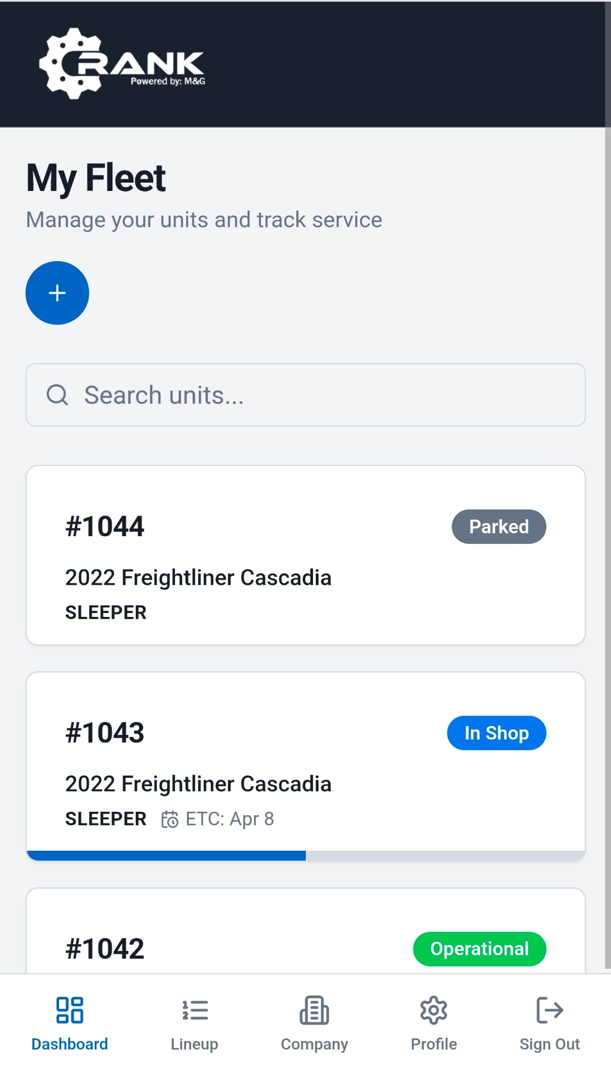611x1069 pixels.
Task: Click the page vertical scrollbar
Action: point(607,501)
